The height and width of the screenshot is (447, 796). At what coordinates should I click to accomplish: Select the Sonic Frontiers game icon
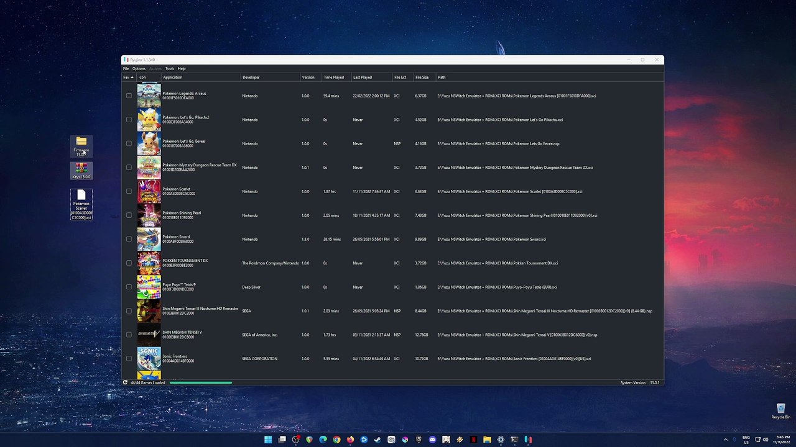tap(149, 359)
